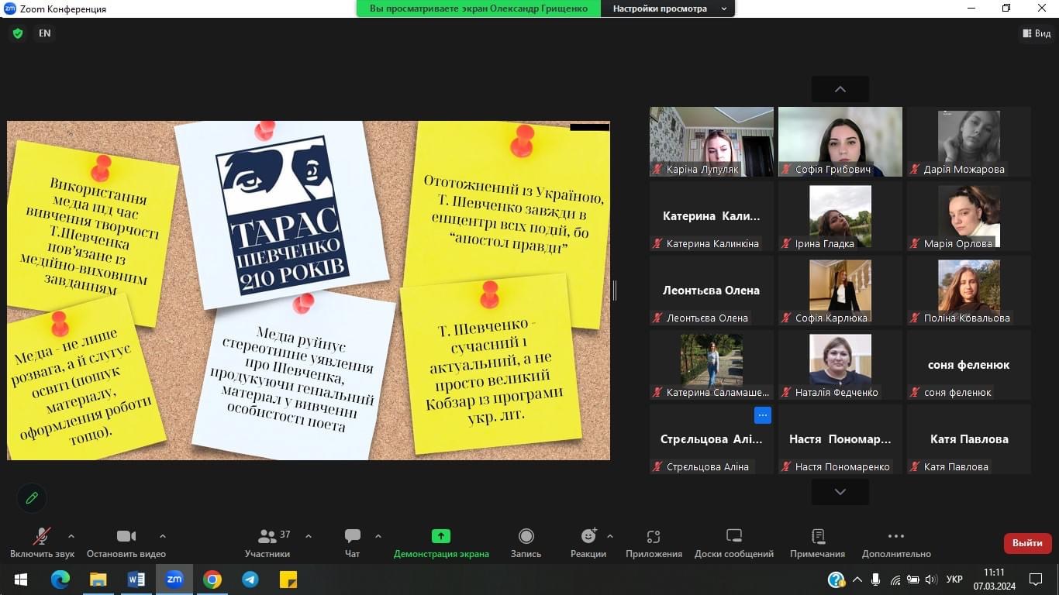This screenshot has height=595, width=1059.
Task: Expand video options arrow next to Остановить видео
Action: point(162,536)
